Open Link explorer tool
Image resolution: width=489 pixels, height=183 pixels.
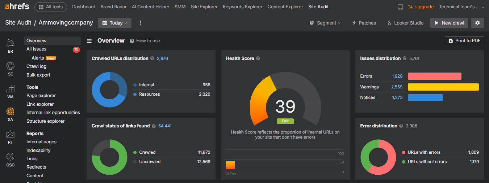40,104
